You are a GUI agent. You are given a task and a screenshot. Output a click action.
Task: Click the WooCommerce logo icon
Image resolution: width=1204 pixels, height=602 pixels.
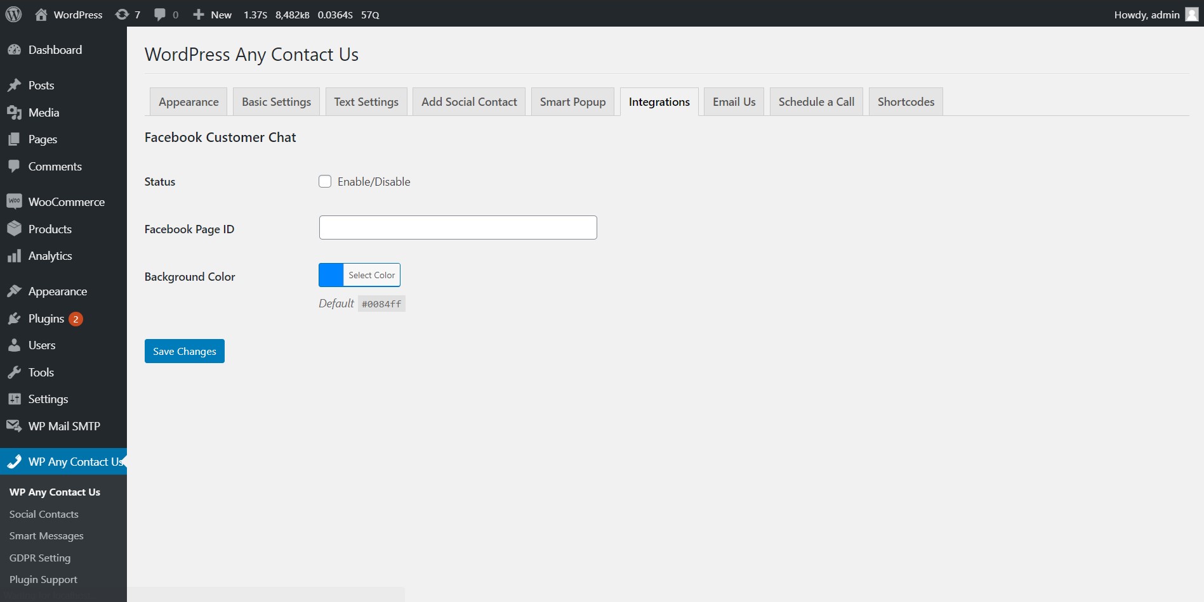[x=14, y=202]
